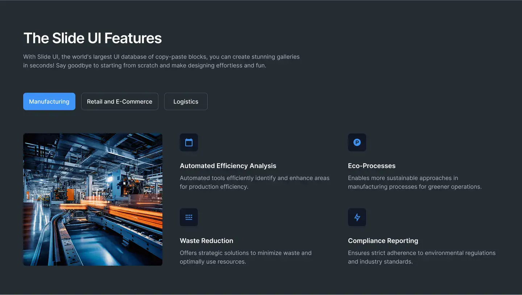Click the "Compliance Reporting" title
522x295 pixels.
click(x=383, y=241)
